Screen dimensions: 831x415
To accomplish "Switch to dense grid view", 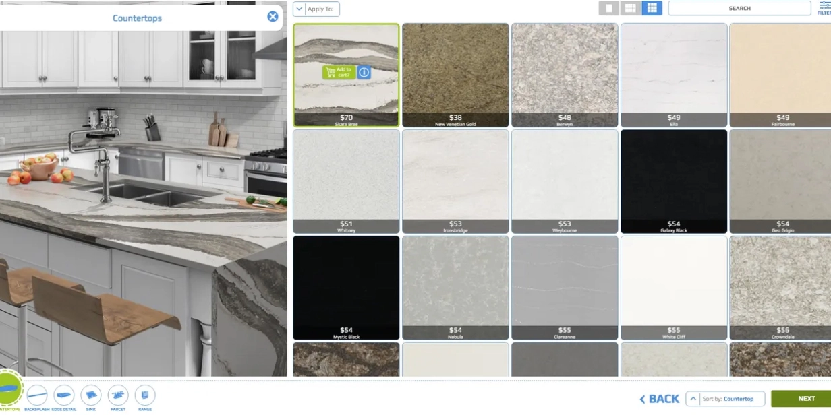I will [652, 8].
